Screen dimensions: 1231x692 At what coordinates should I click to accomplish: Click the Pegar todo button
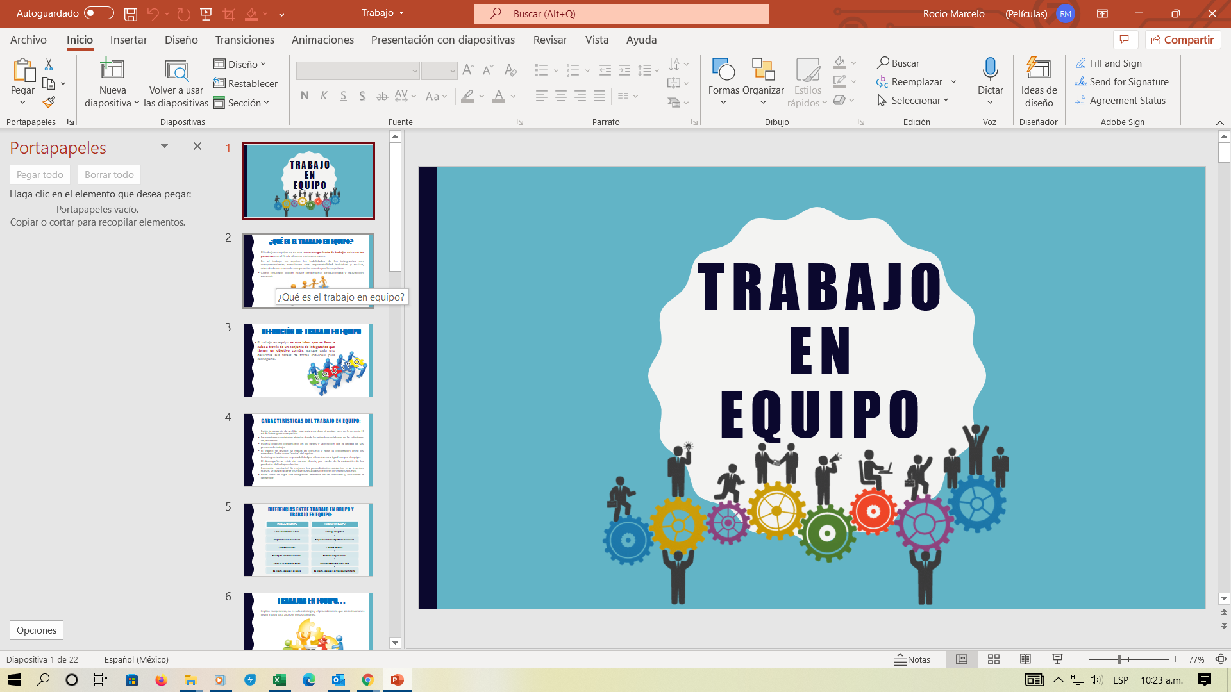coord(40,174)
